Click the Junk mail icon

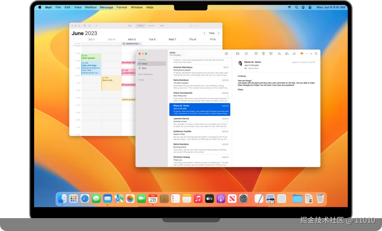tap(270, 54)
